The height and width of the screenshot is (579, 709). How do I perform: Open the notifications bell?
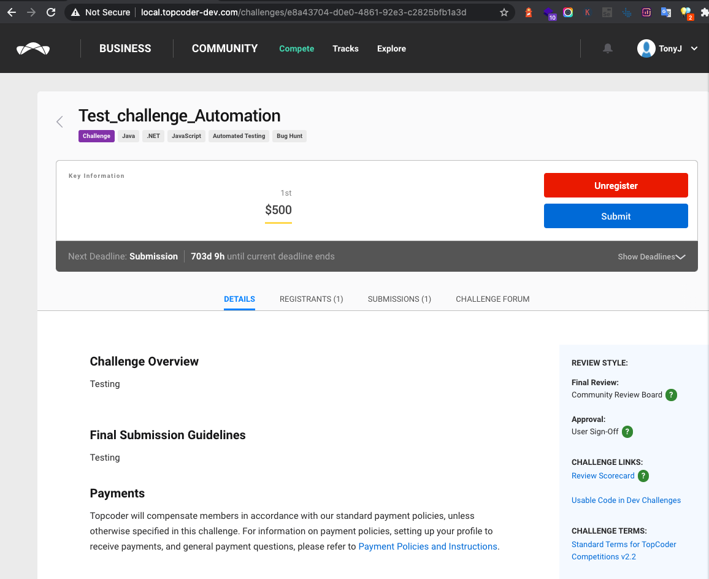[x=607, y=48]
